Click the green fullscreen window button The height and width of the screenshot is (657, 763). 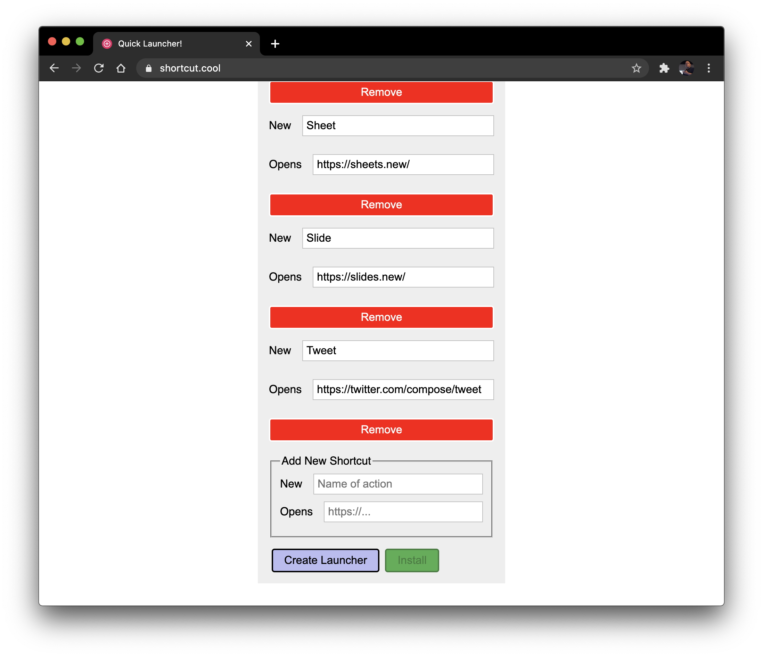pyautogui.click(x=80, y=41)
